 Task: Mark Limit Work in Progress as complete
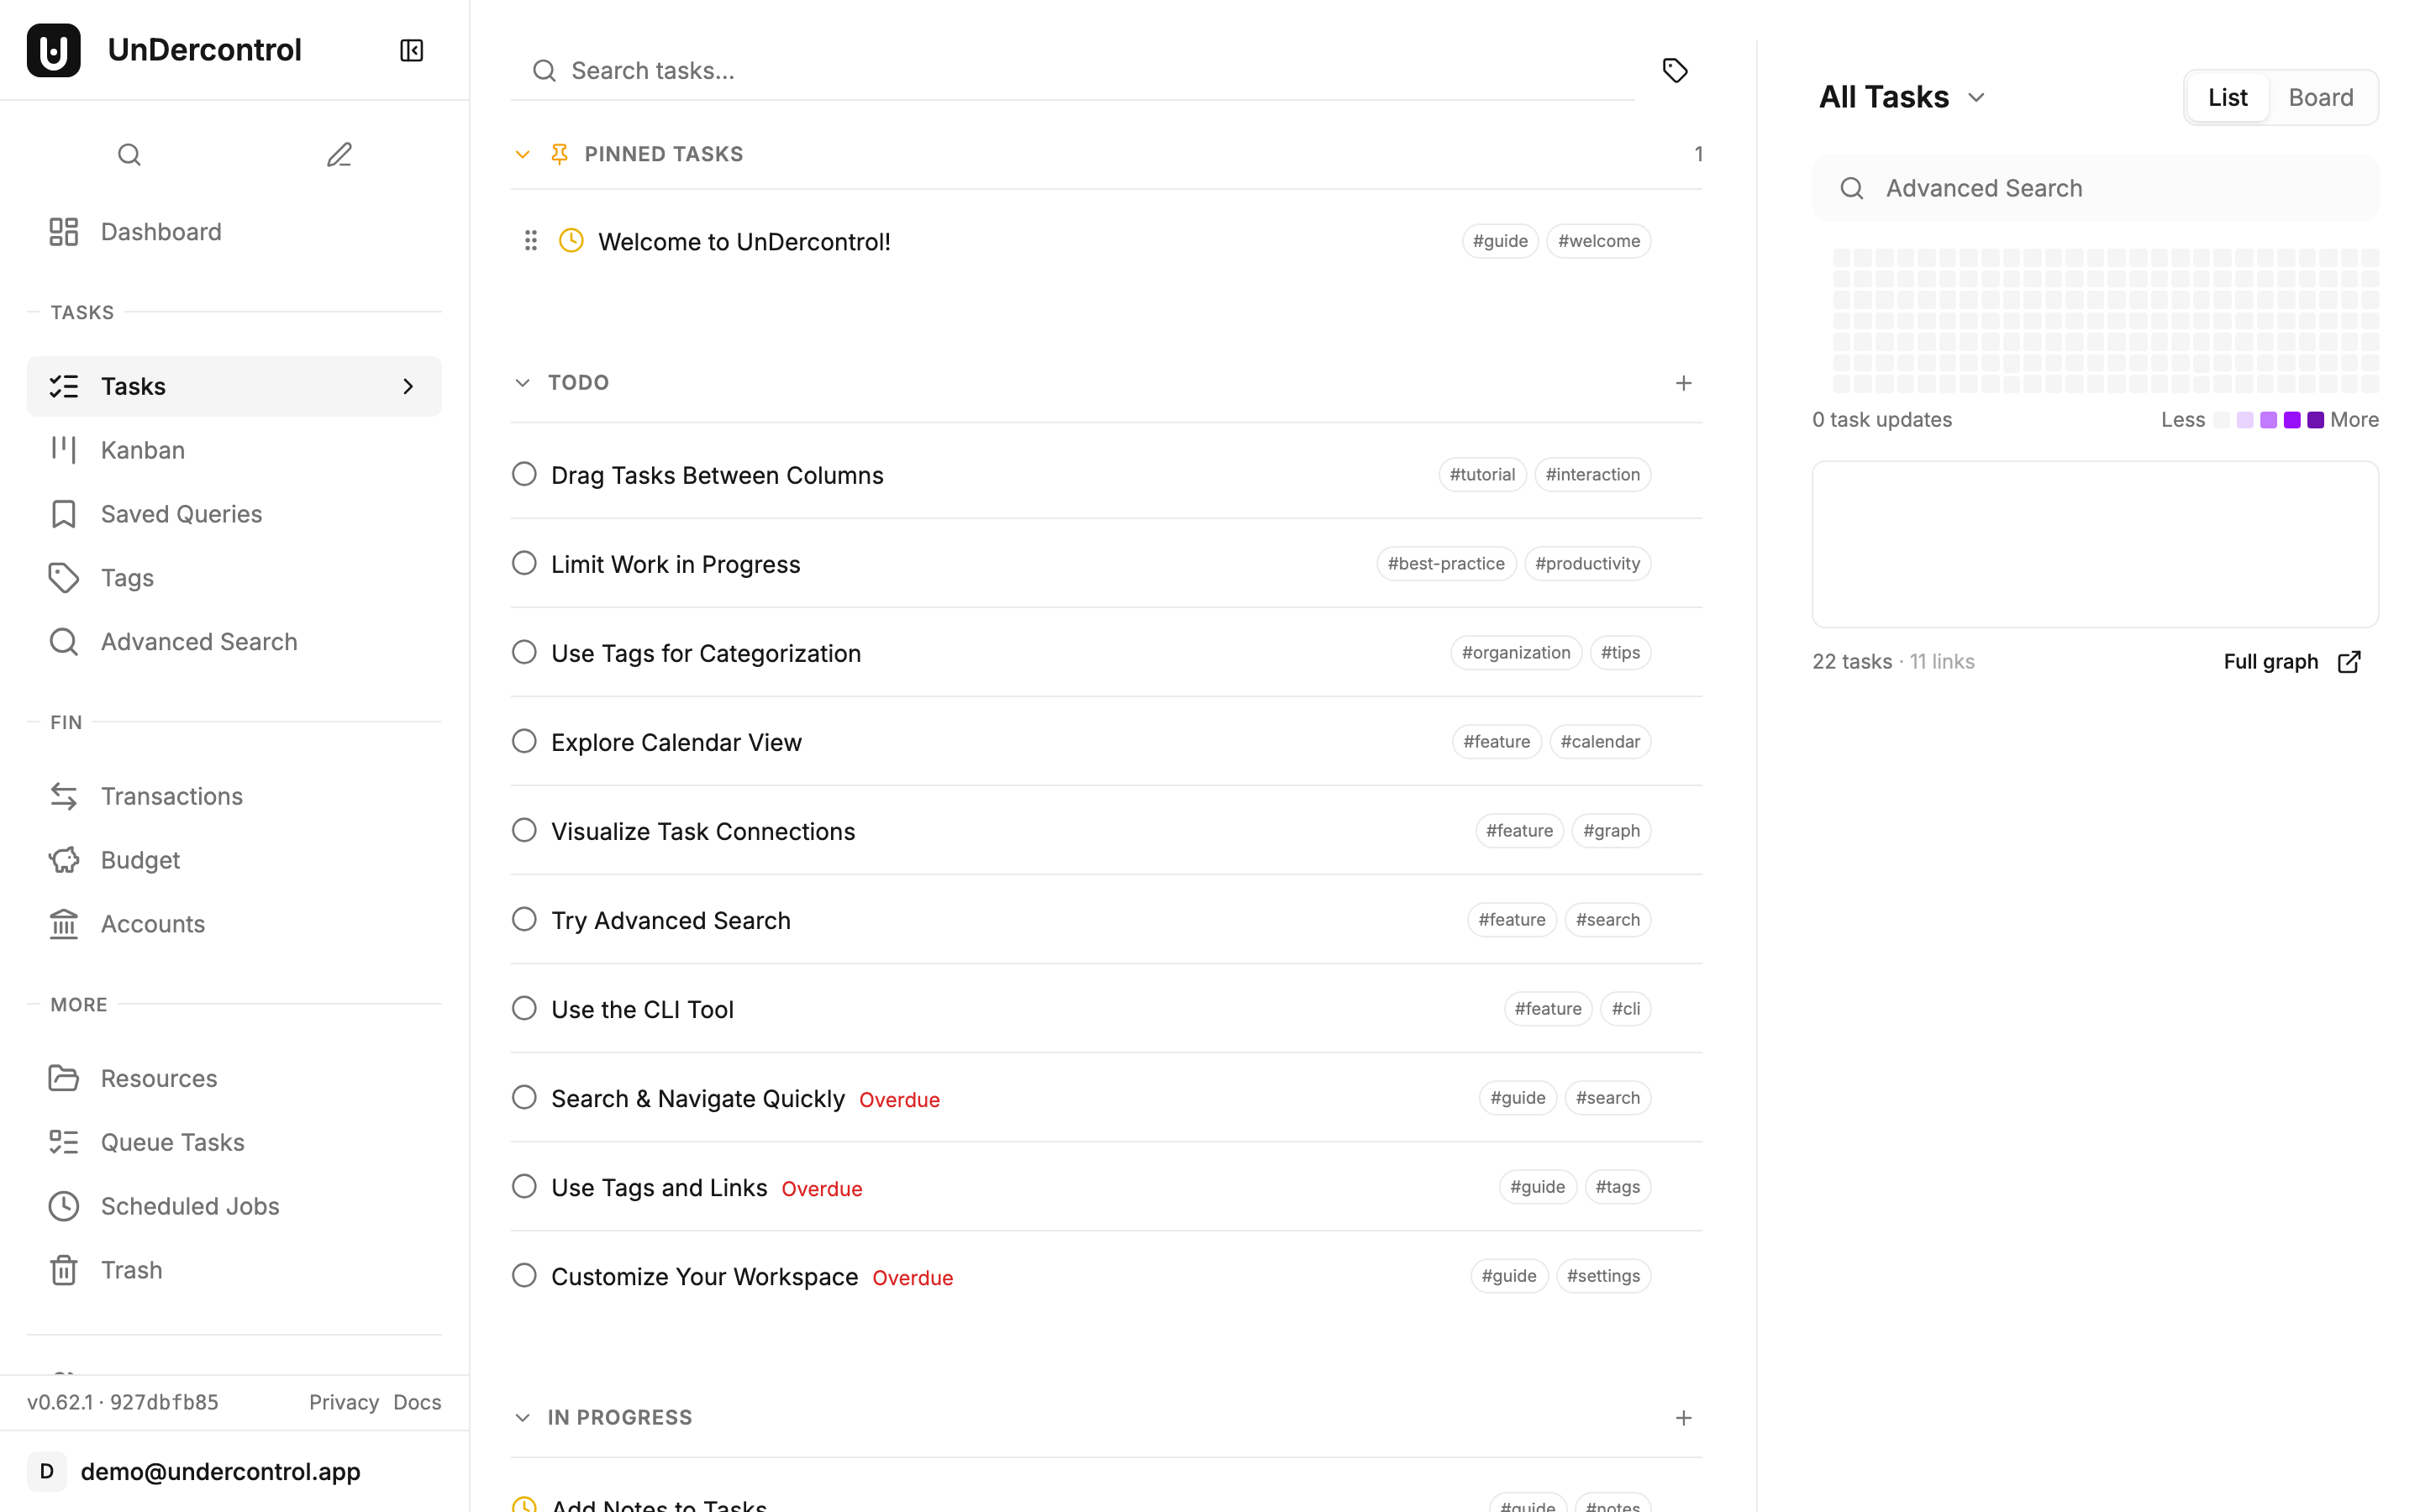point(524,562)
